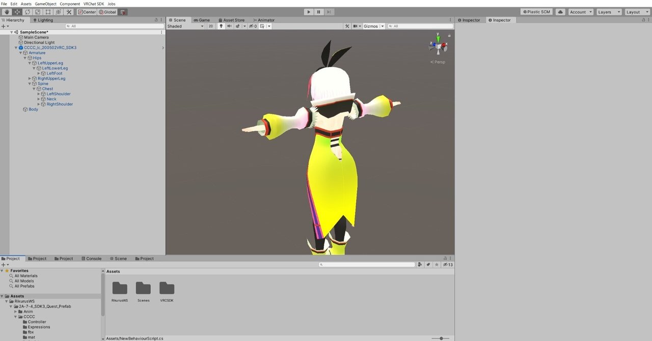Open the Shaded draw mode dropdown
652x341 pixels.
click(x=186, y=26)
